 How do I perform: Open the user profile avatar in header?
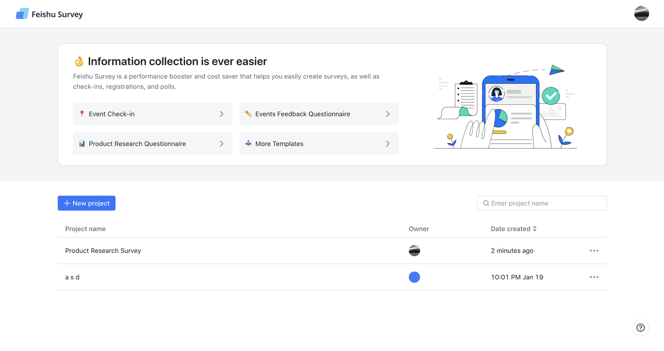click(642, 13)
